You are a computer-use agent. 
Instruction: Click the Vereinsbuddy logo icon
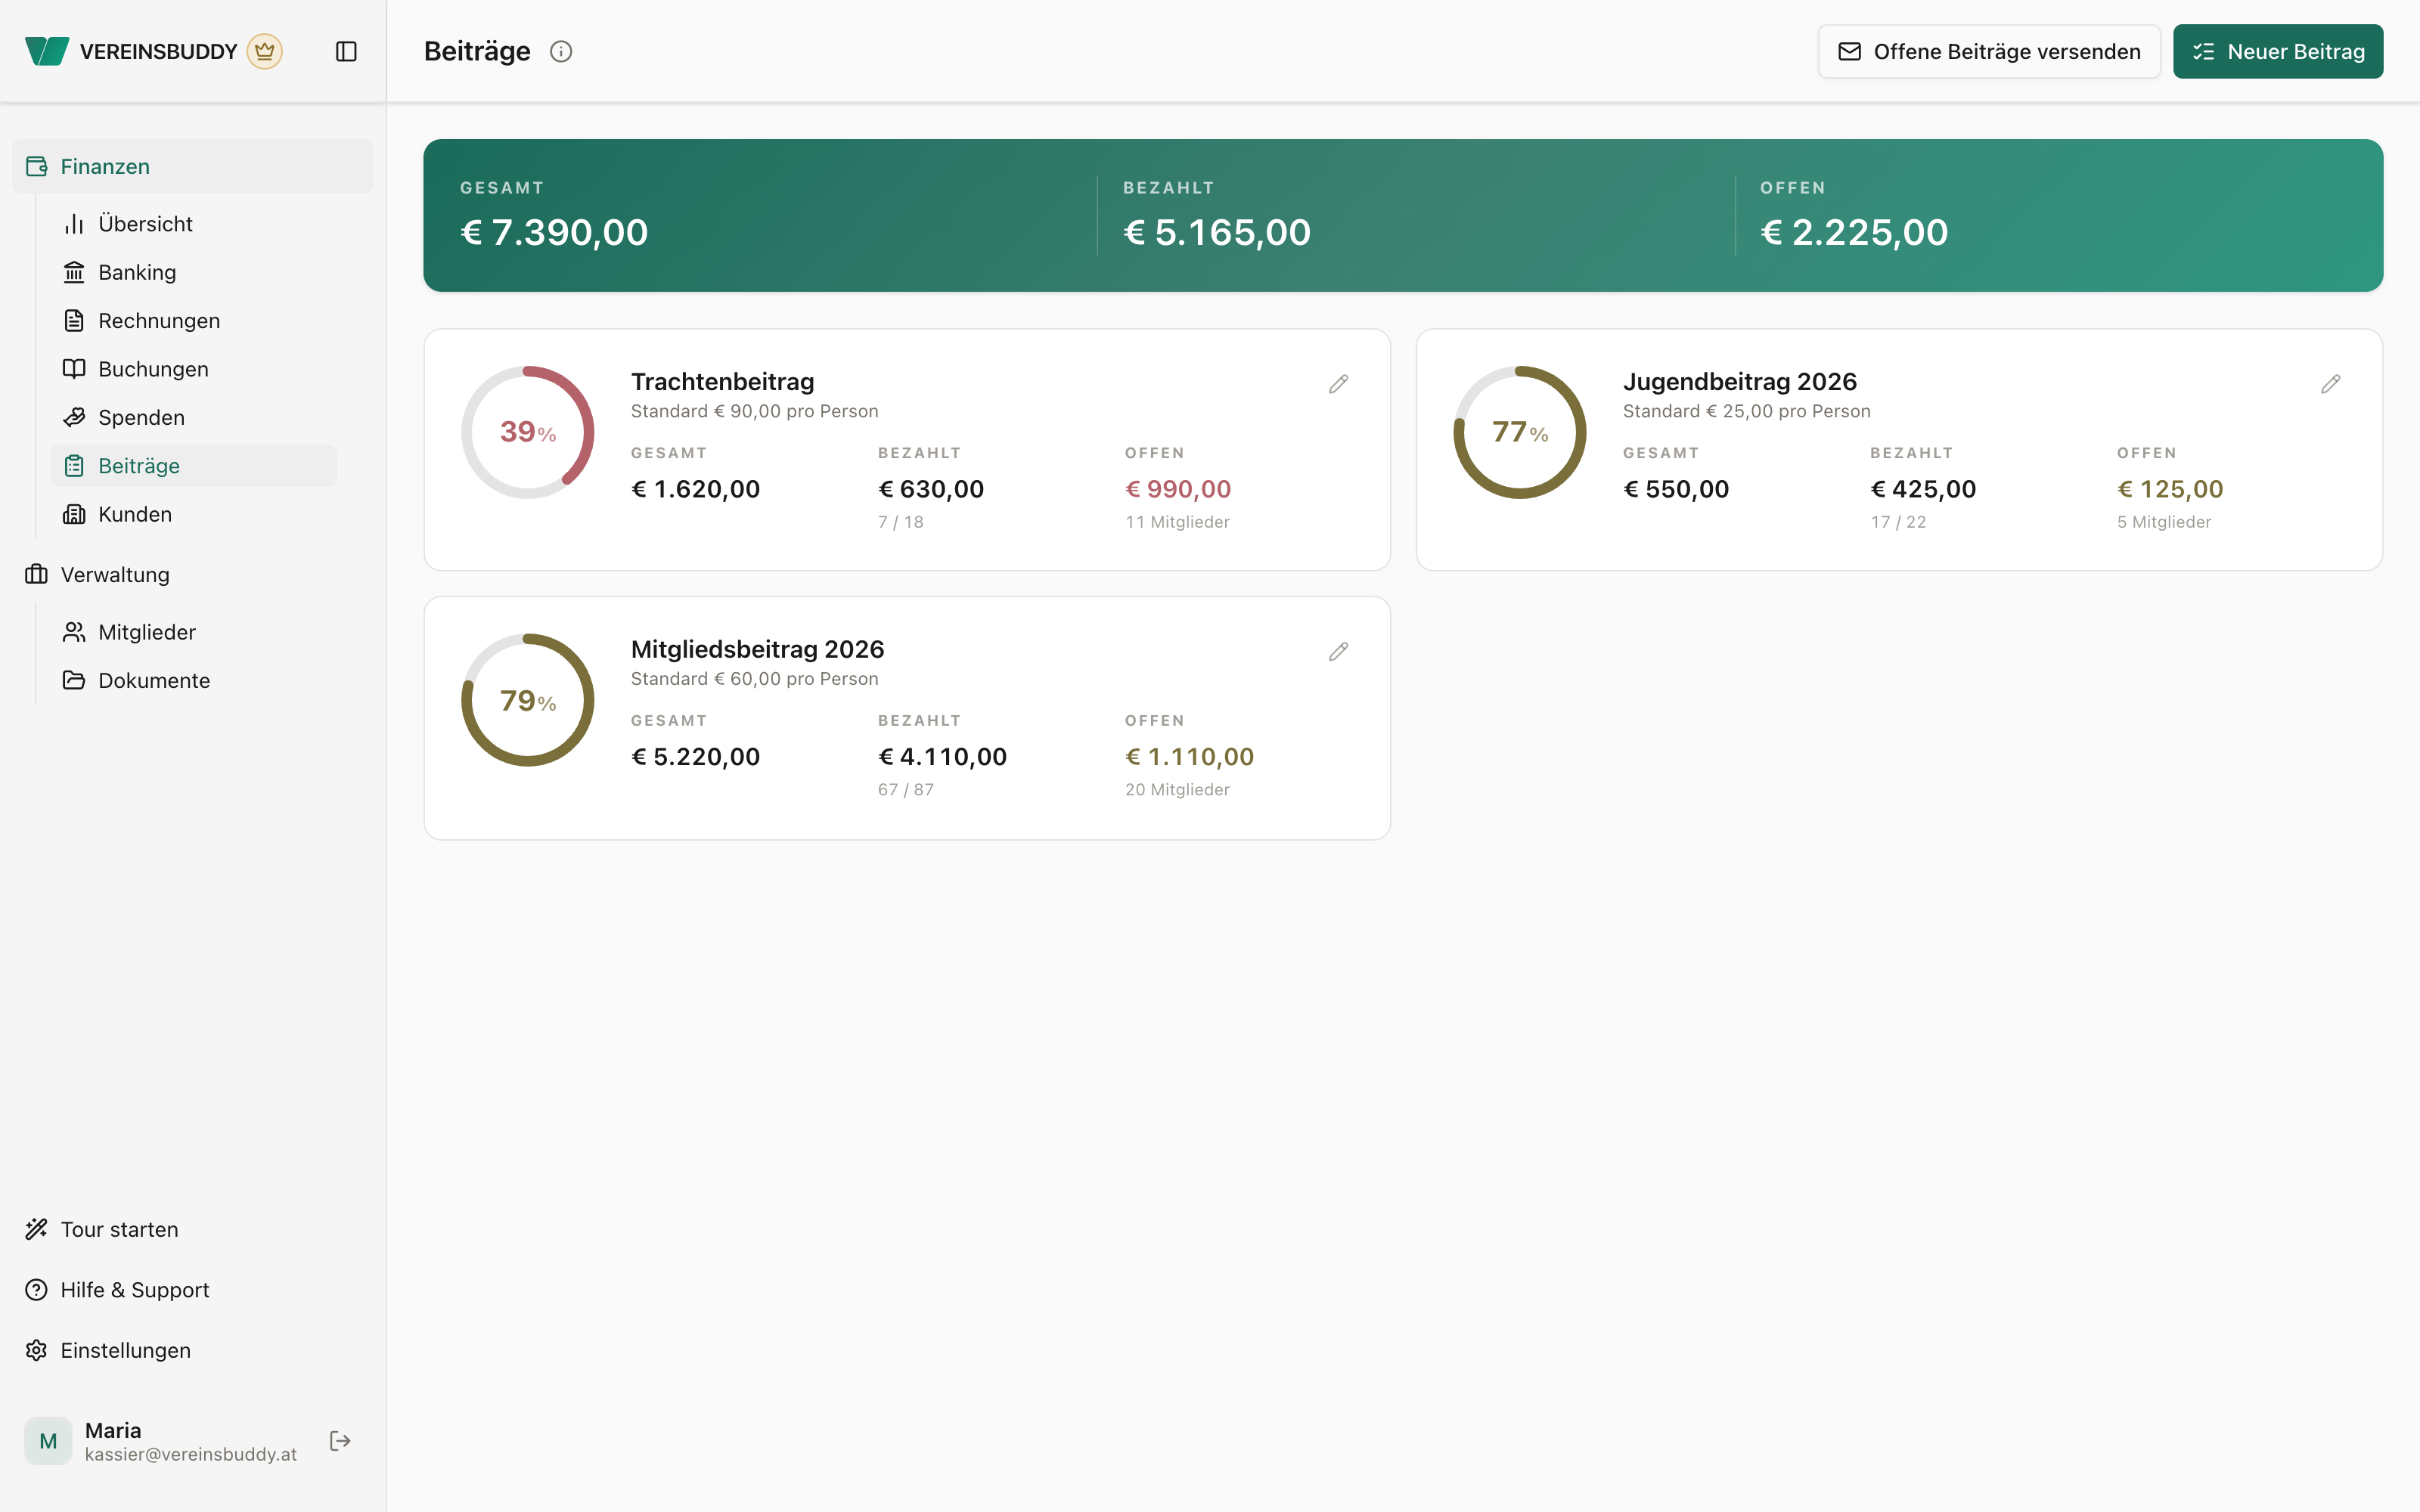[x=47, y=51]
